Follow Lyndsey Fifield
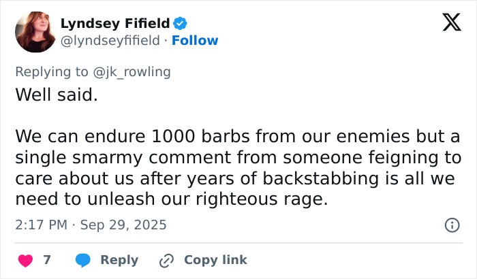The height and width of the screenshot is (279, 477). [195, 40]
